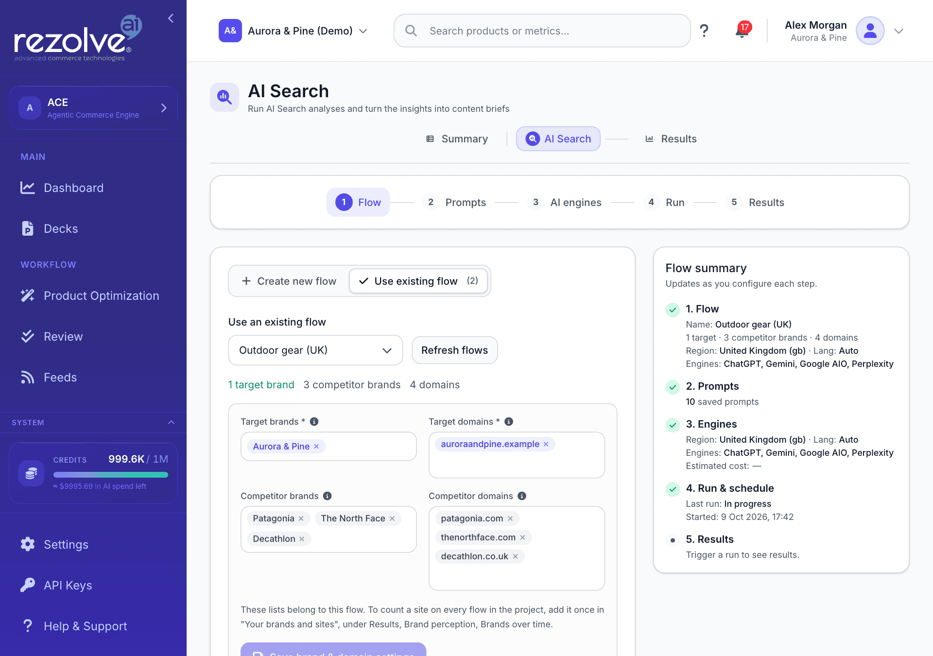The image size is (933, 656).
Task: Go to step 4 Run
Action: 664,203
